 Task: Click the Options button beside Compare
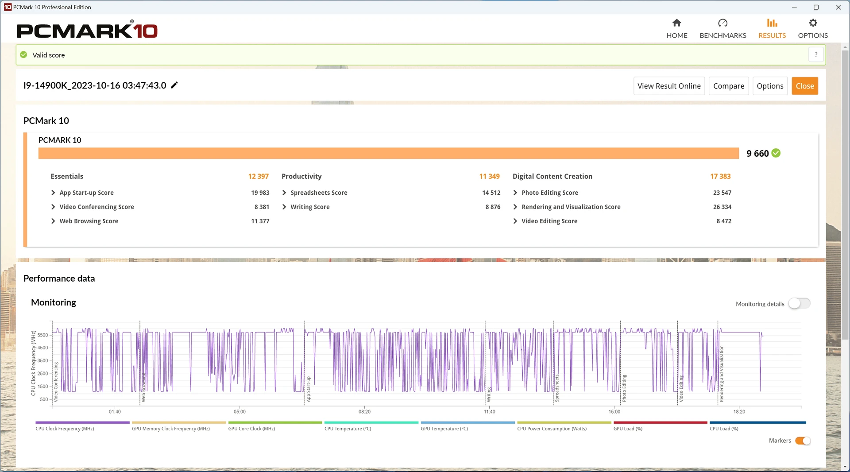tap(769, 86)
